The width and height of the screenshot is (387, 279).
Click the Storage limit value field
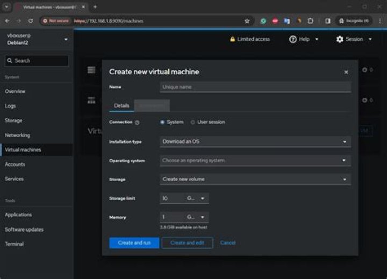pyautogui.click(x=172, y=198)
